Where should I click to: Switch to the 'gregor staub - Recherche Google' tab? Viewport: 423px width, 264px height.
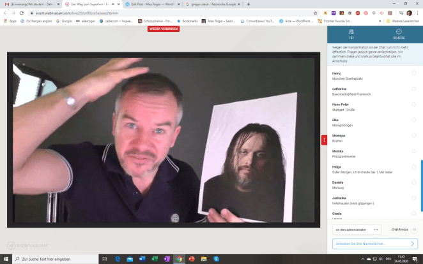(x=211, y=4)
